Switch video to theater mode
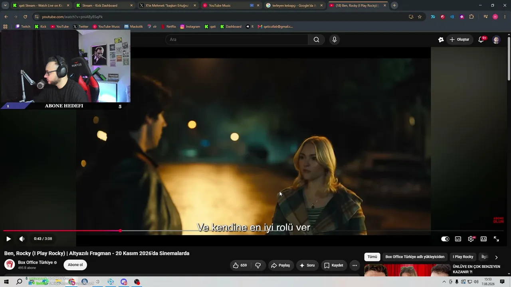The height and width of the screenshot is (287, 511). (x=483, y=239)
